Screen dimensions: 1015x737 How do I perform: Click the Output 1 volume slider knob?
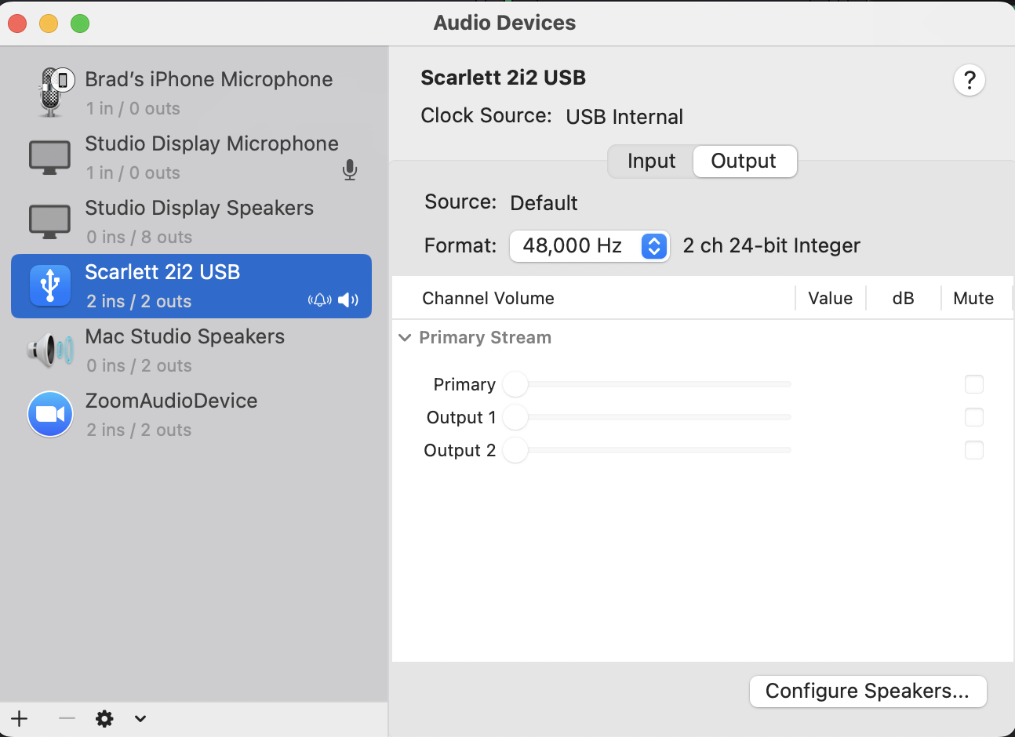pyautogui.click(x=515, y=417)
